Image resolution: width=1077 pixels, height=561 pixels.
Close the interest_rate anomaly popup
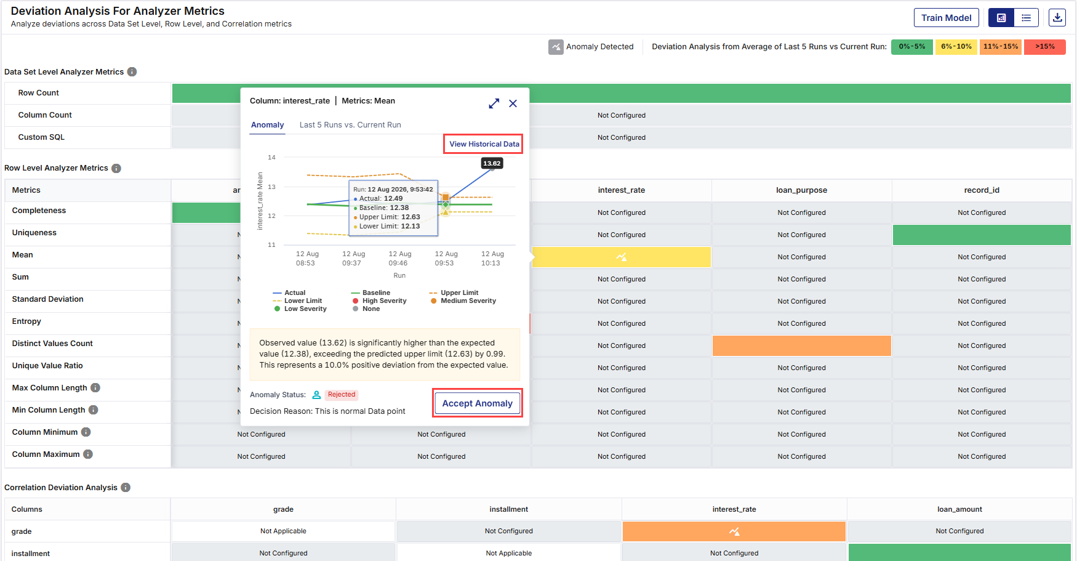pos(513,103)
